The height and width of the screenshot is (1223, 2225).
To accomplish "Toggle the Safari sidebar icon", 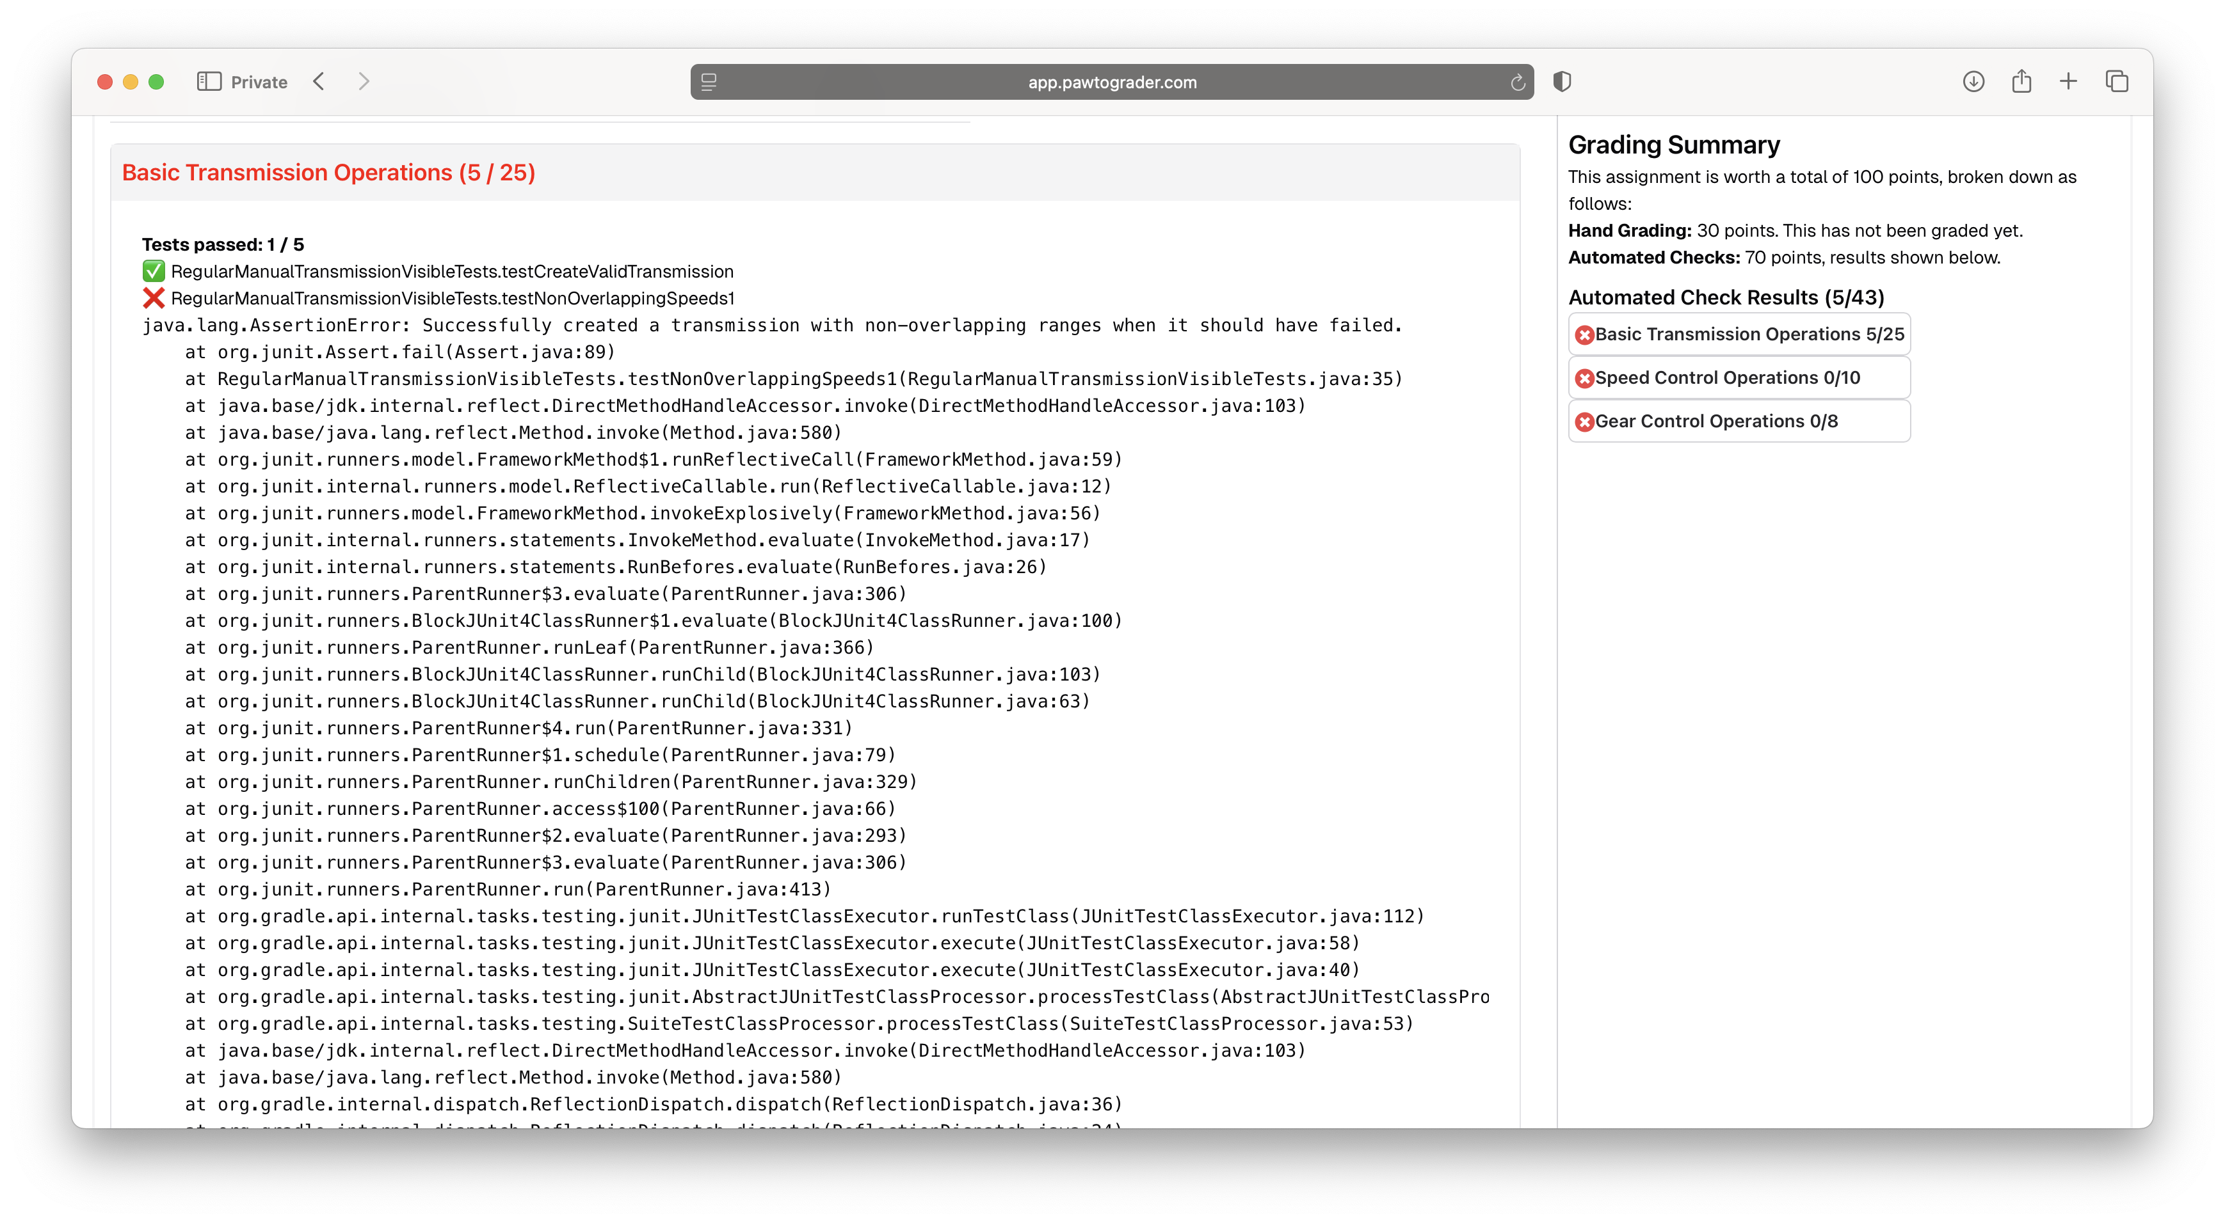I will [209, 82].
